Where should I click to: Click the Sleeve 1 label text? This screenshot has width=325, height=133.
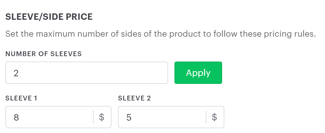tap(21, 98)
